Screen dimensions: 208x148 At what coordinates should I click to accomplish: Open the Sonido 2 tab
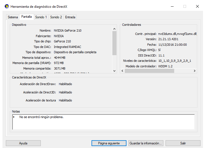(x=56, y=17)
